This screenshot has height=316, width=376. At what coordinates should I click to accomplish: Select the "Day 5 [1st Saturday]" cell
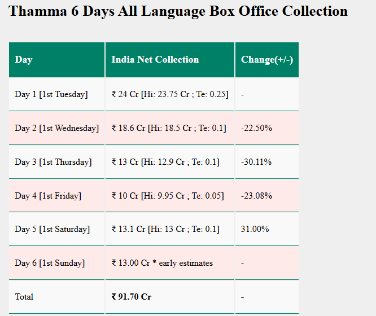(52, 229)
